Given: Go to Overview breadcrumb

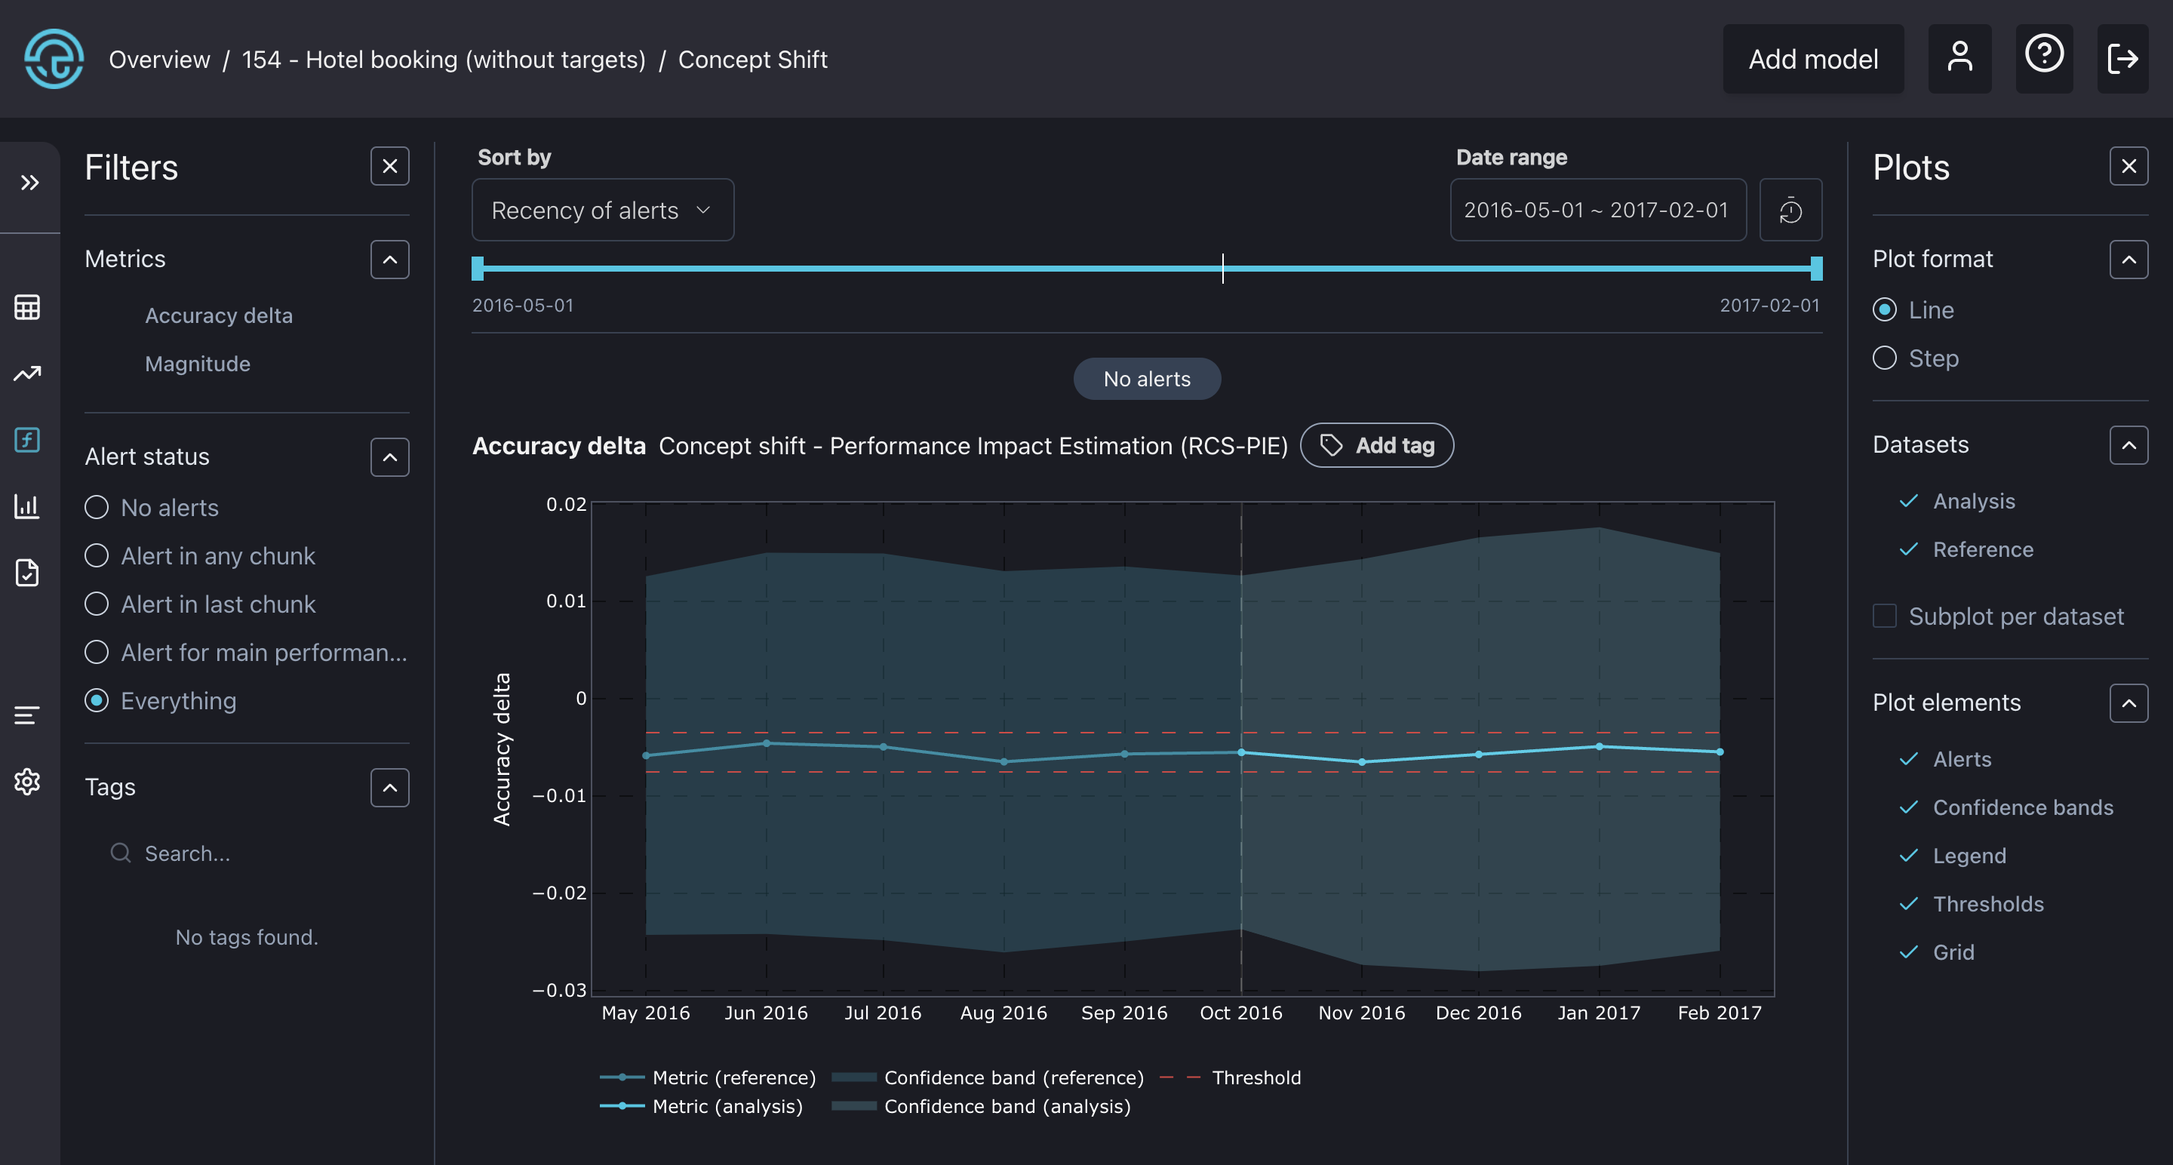Looking at the screenshot, I should [x=159, y=60].
